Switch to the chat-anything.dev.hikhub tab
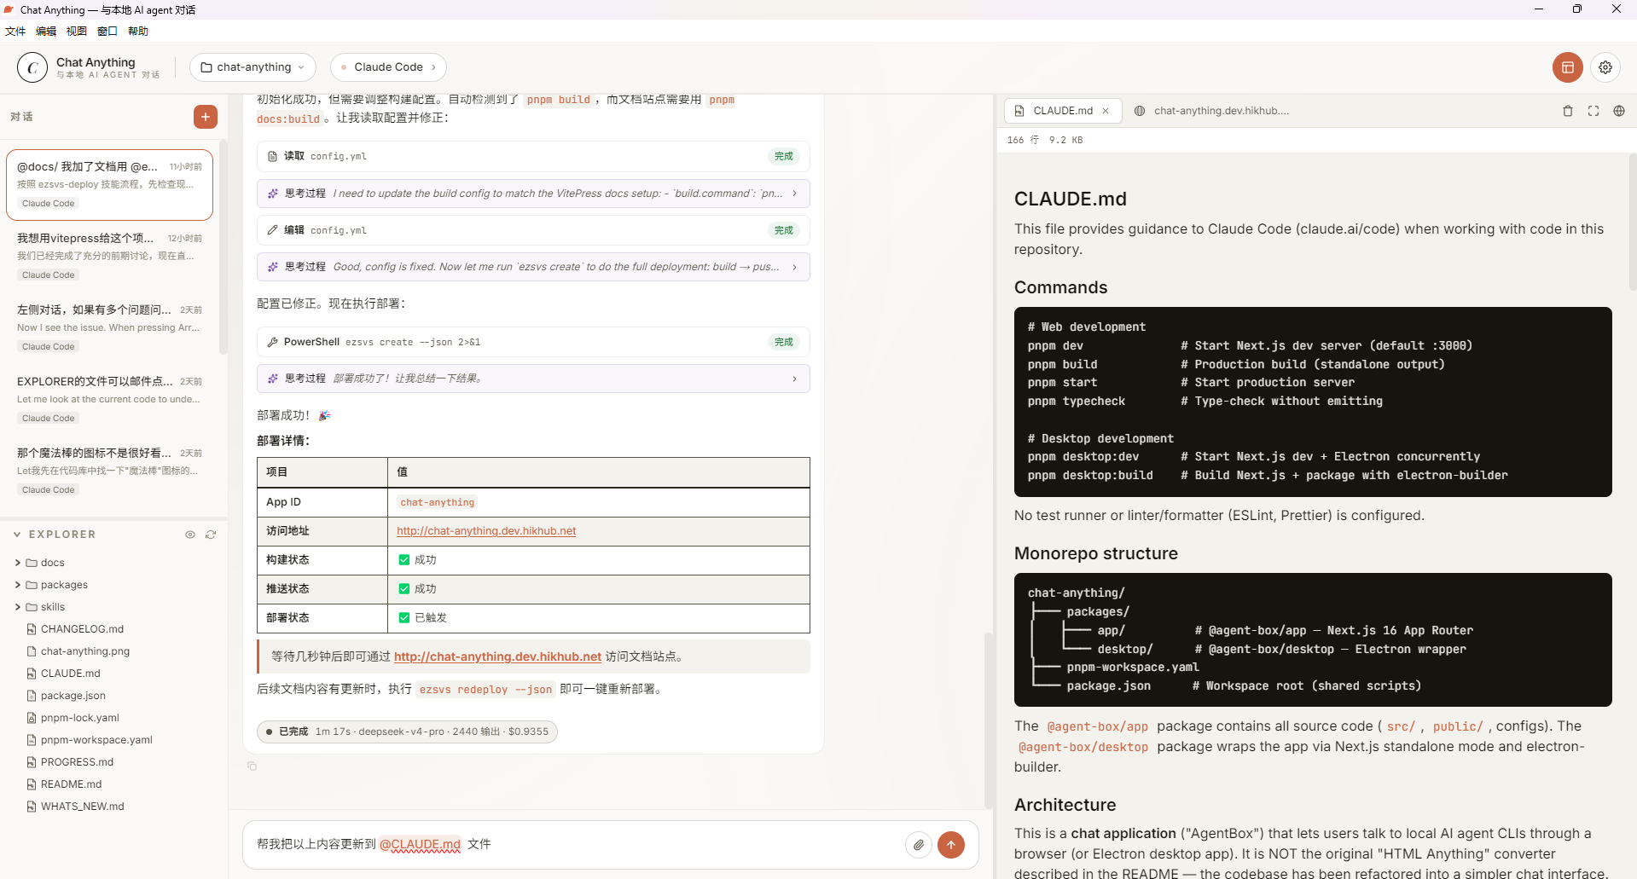Viewport: 1637px width, 879px height. (1212, 111)
